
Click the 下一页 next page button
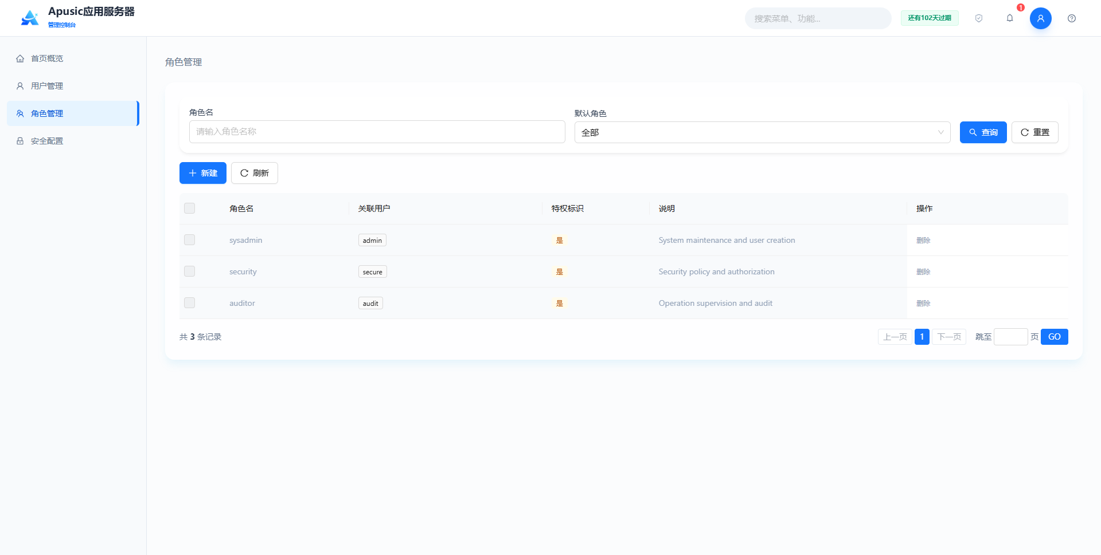(x=949, y=337)
